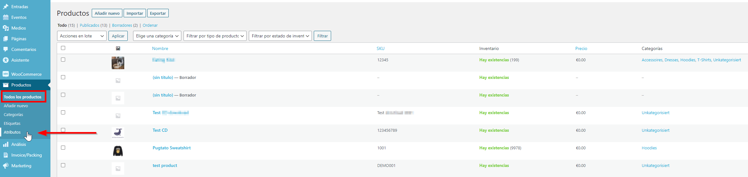Select checkbox for blurred Test product row
Viewport: 748px width, 177px height.
63,112
